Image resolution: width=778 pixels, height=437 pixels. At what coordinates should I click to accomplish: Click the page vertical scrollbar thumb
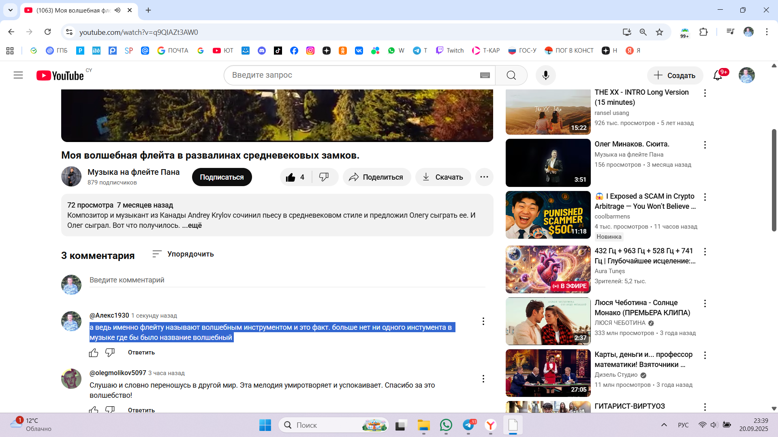tap(774, 180)
